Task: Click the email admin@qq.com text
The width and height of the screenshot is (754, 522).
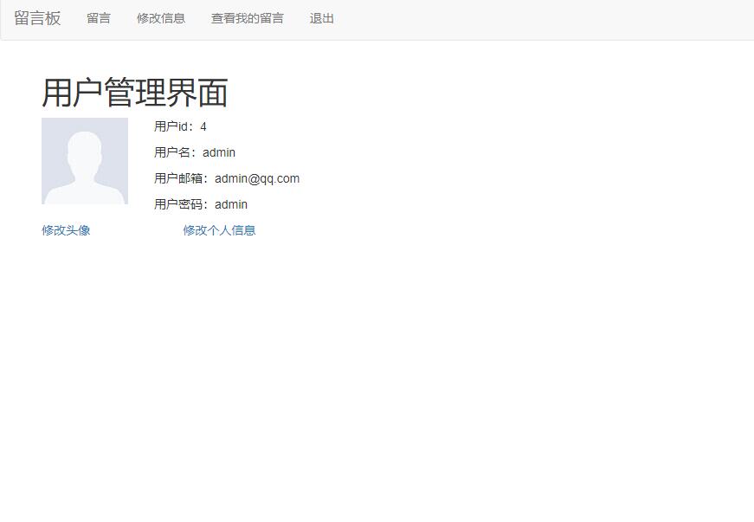Action: pyautogui.click(x=256, y=178)
